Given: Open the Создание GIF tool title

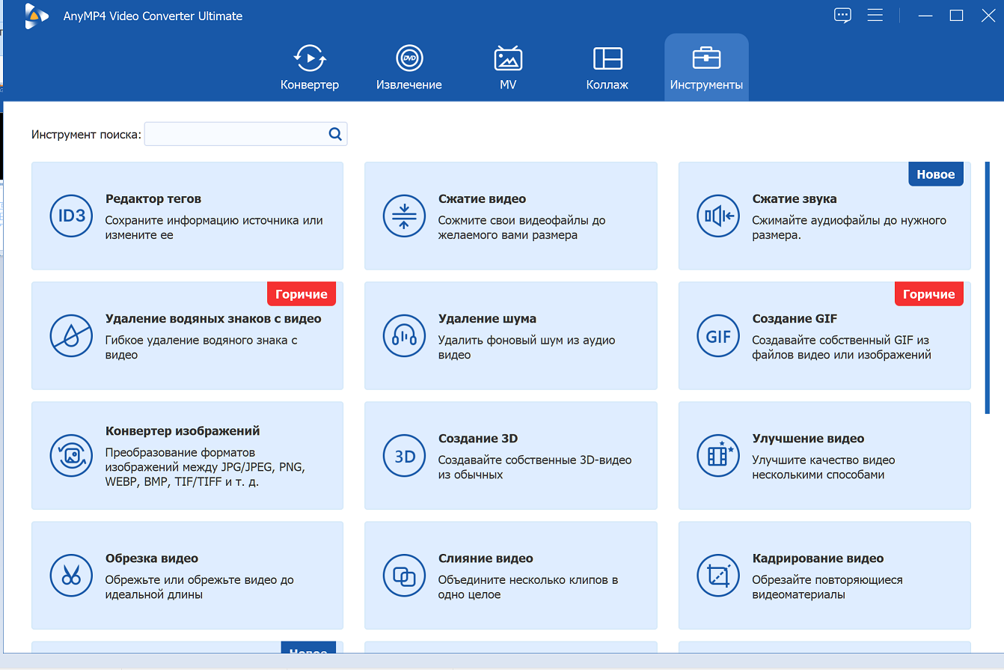Looking at the screenshot, I should [795, 319].
